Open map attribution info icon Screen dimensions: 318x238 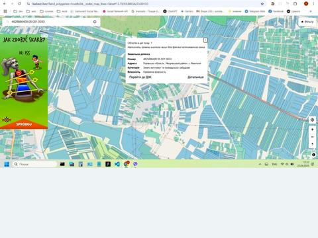coord(313,155)
